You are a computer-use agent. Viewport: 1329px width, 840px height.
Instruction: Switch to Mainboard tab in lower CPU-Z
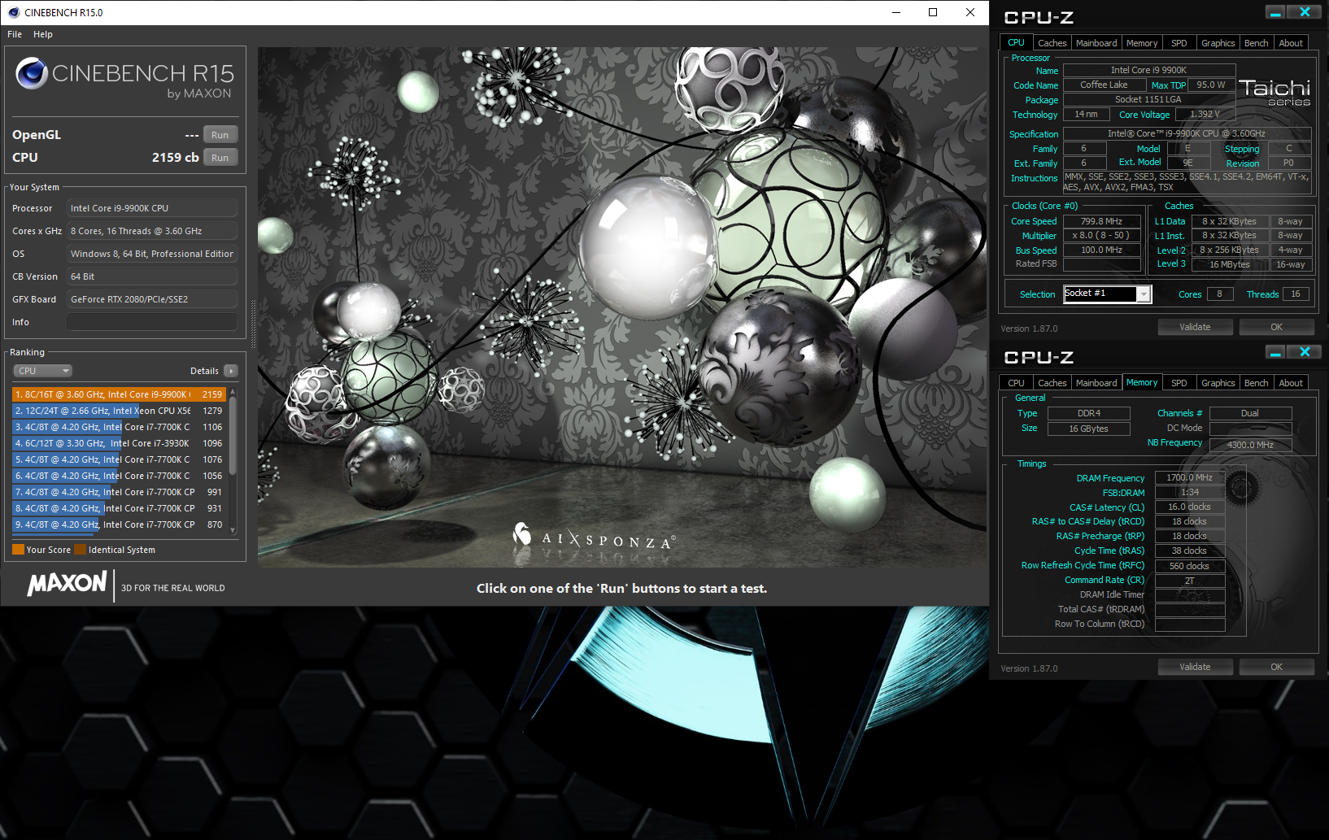click(1096, 383)
